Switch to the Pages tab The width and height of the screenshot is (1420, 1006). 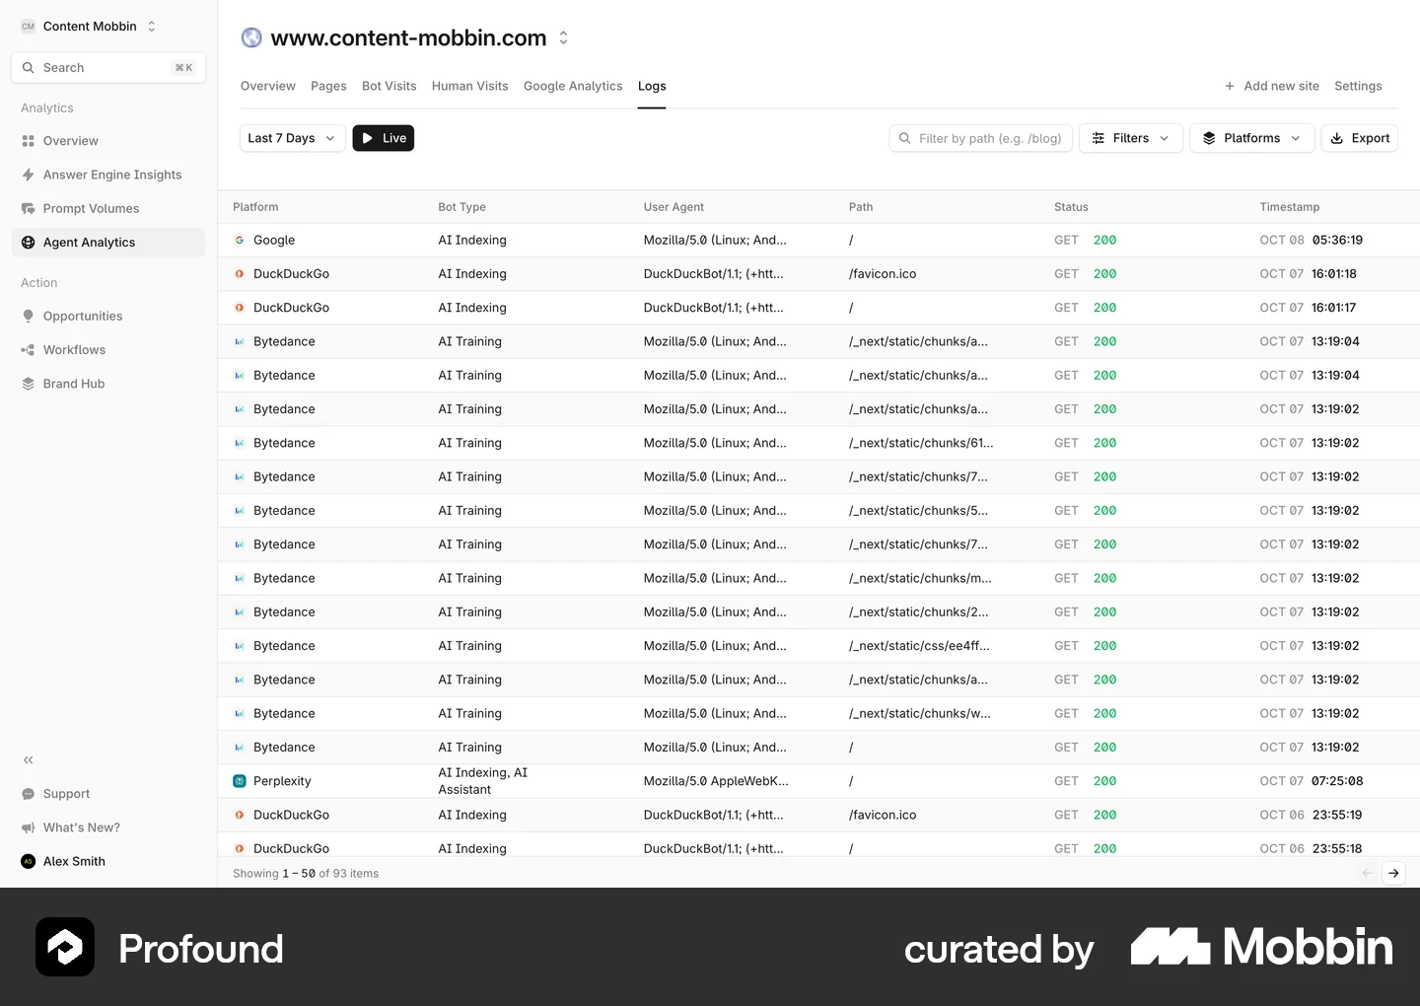pos(328,86)
